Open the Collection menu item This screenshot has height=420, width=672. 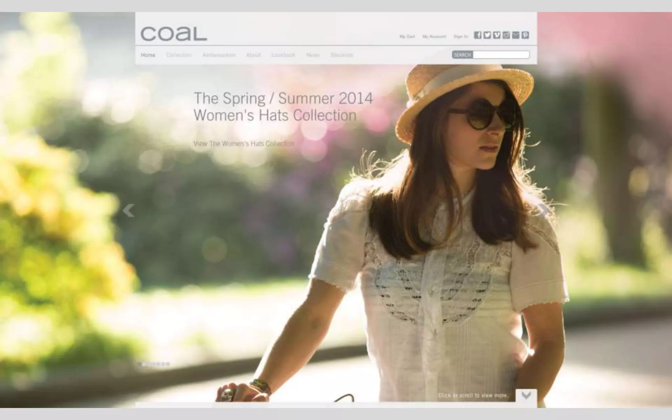(179, 55)
